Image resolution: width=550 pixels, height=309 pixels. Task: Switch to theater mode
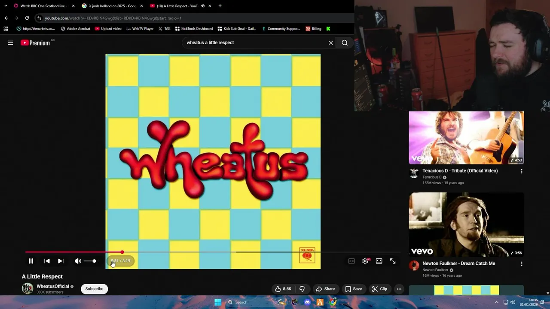[x=379, y=261]
